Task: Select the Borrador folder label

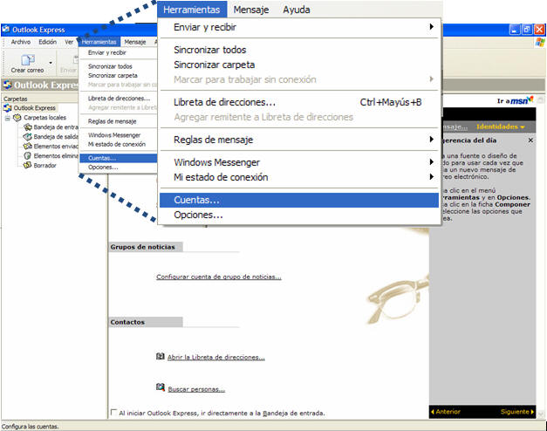Action: (45, 166)
